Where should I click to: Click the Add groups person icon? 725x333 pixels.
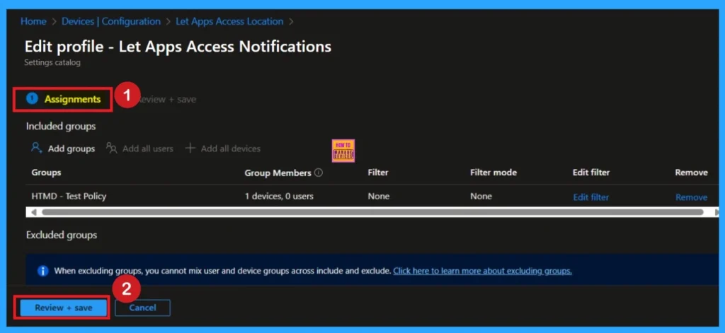click(36, 148)
